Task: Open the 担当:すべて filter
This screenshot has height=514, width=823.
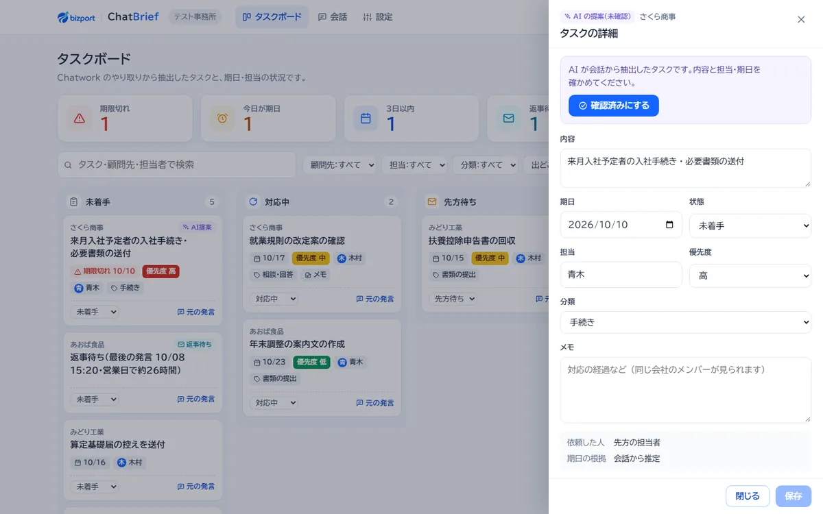Action: pyautogui.click(x=414, y=164)
